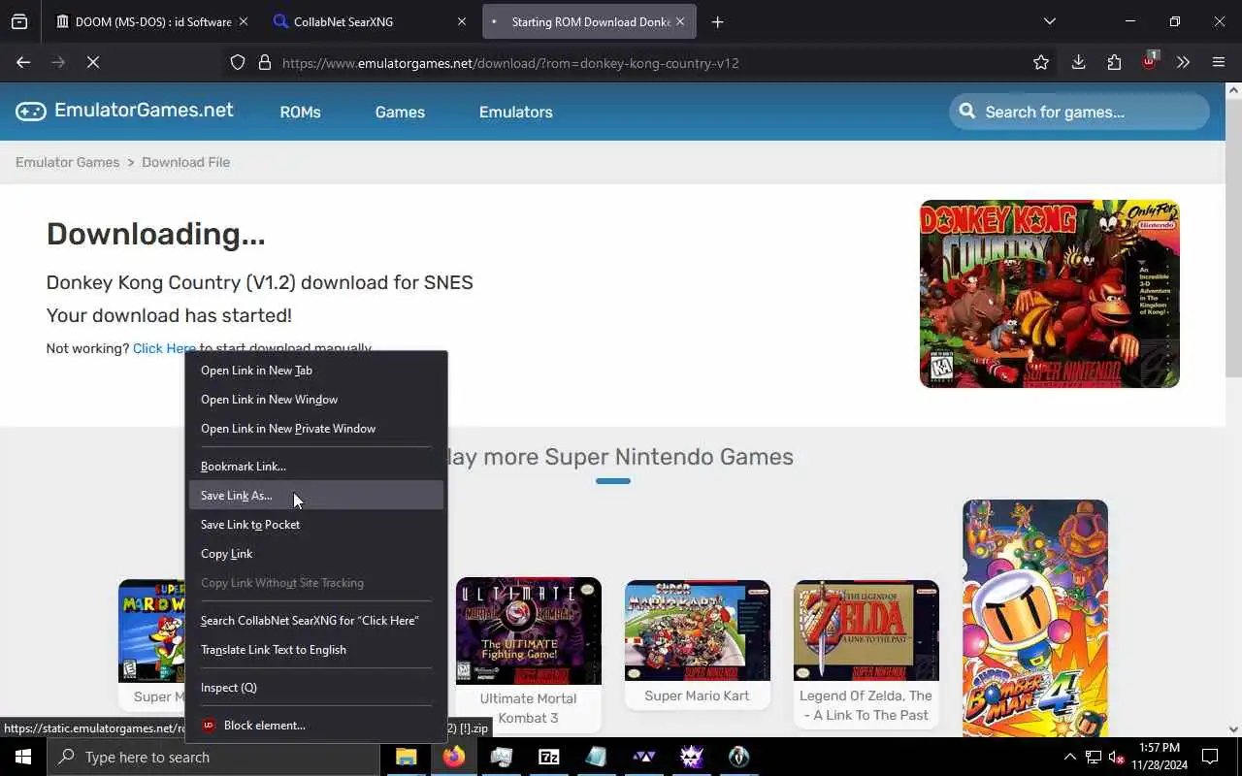Click the muted volume tray icon
This screenshot has height=776, width=1242.
coord(1116,757)
